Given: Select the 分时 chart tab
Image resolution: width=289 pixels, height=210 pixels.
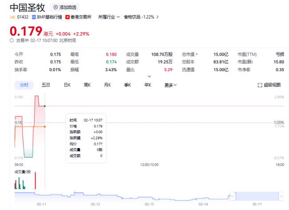Looking at the screenshot, I should pos(24,85).
